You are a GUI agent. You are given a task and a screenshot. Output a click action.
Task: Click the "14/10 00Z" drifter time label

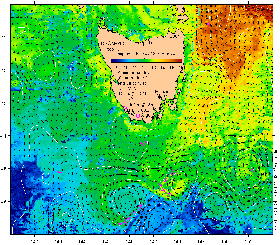click(x=139, y=110)
